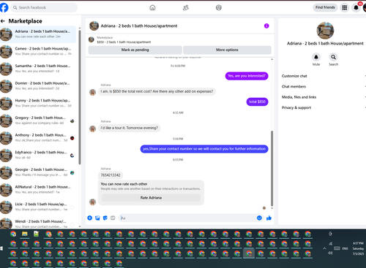Open File Explorer in the taskbar
The image size is (366, 268).
pyautogui.click(x=25, y=234)
